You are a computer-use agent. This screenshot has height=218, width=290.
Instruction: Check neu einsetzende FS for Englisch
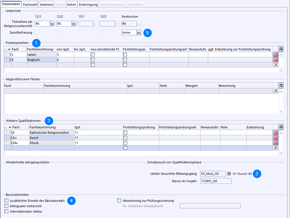click(x=93, y=59)
